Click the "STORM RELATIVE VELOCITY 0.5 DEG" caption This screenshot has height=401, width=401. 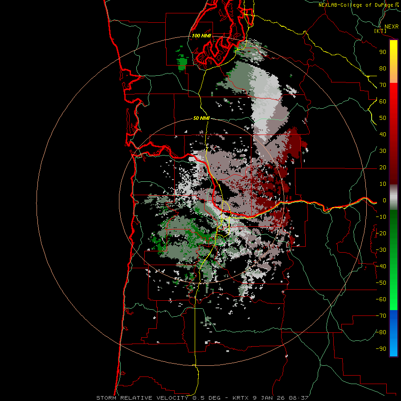click(x=159, y=398)
